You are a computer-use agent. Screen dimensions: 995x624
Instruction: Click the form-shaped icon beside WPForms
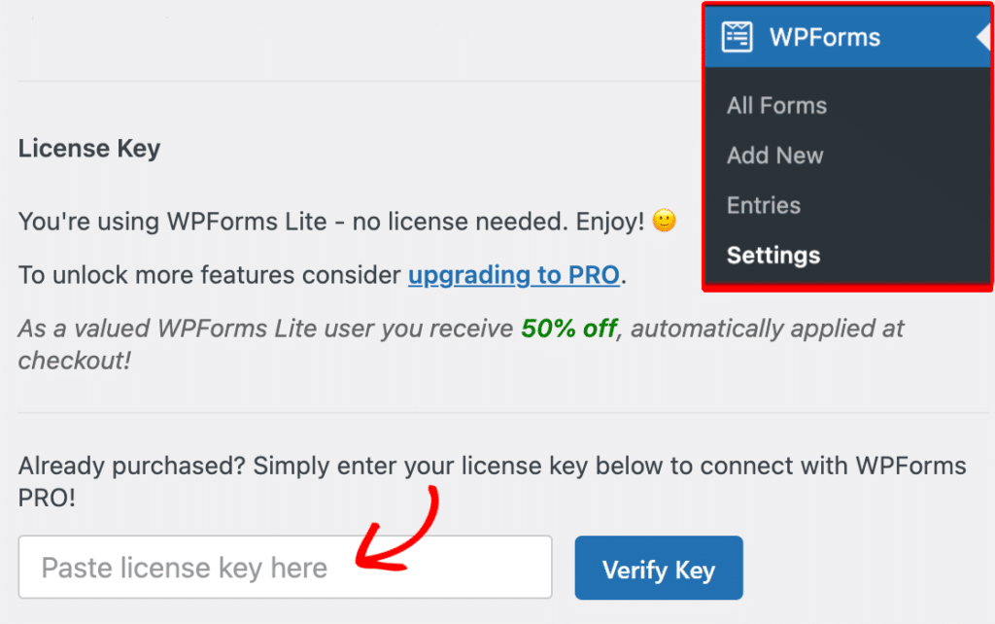coord(738,36)
